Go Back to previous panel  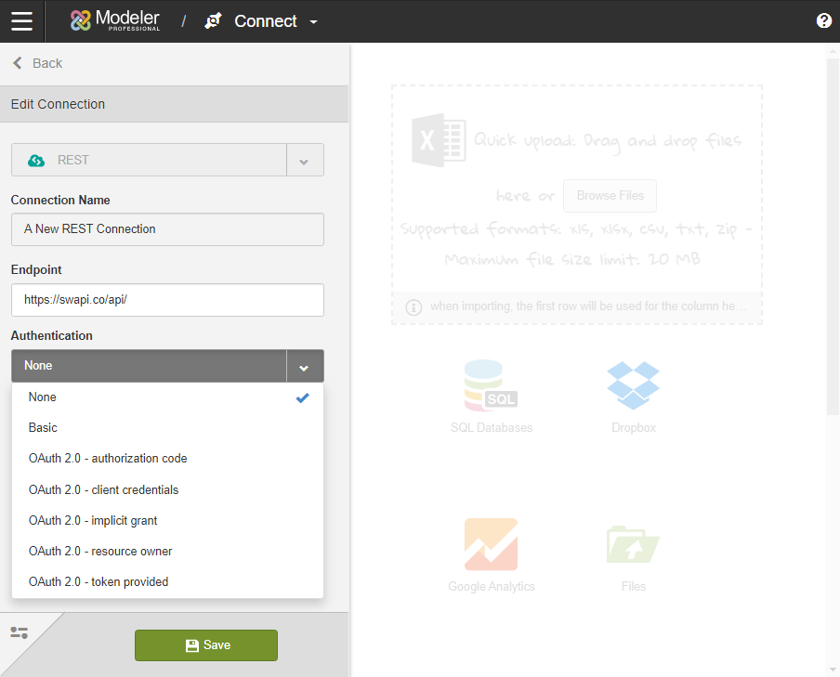[x=37, y=63]
